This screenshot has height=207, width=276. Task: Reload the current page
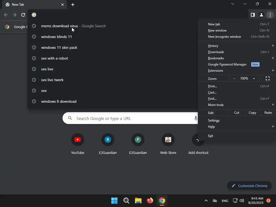pos(23,15)
